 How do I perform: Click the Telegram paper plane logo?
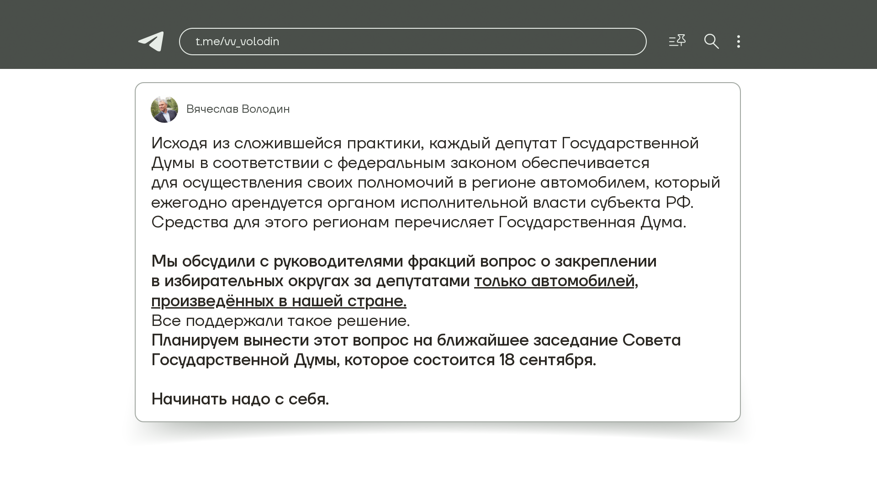pos(151,42)
